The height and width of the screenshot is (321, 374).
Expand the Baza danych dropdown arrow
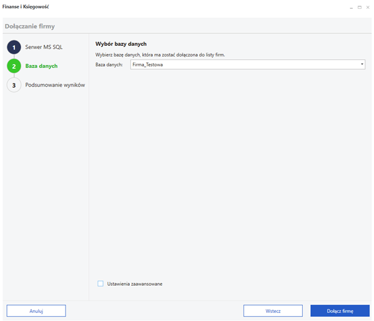click(x=362, y=64)
